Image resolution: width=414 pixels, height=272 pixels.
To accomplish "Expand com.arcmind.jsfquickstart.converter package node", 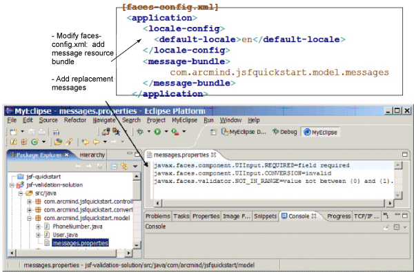I will click(x=29, y=210).
